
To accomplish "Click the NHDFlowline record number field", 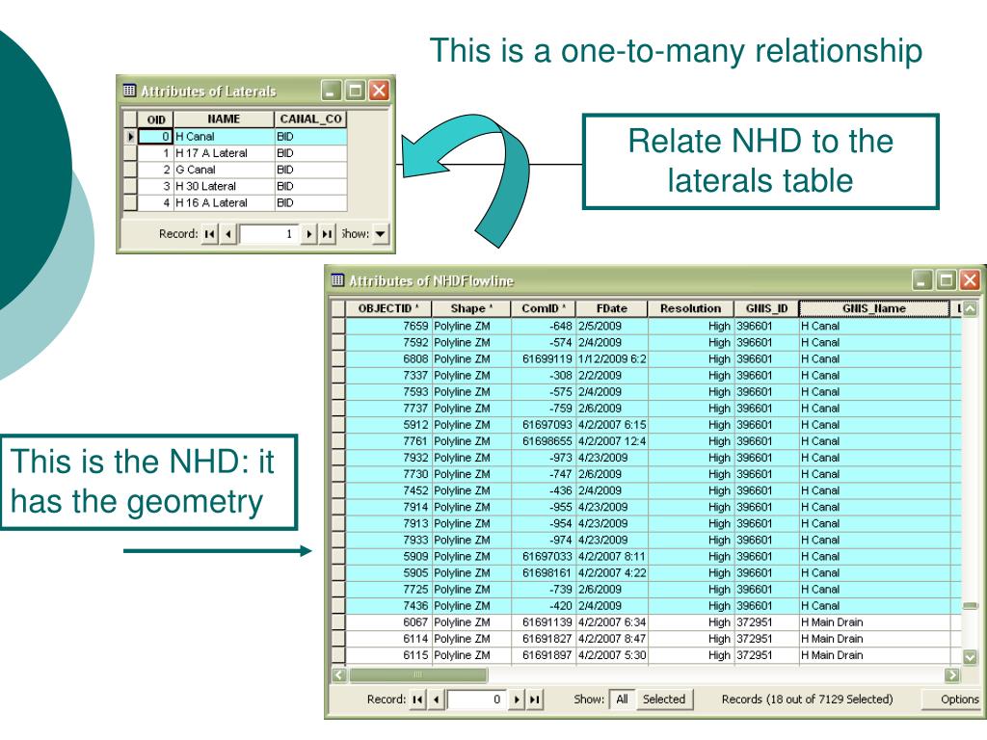I will point(476,700).
